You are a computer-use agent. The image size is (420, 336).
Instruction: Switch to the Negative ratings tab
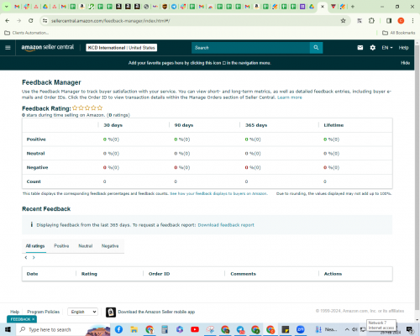(x=110, y=246)
